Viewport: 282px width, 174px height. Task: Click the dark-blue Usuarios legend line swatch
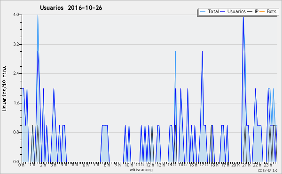point(223,12)
